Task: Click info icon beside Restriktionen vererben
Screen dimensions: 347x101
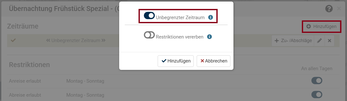Action: tap(209, 37)
